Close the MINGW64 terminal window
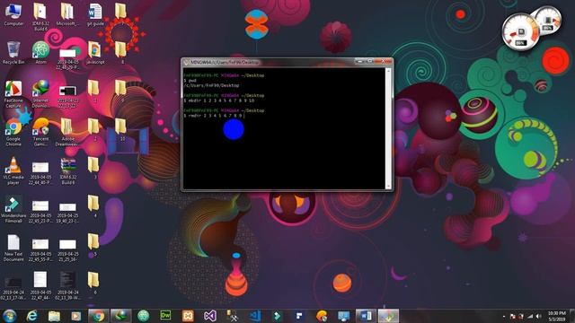Screen dimensions: 575x323 tap(384, 62)
